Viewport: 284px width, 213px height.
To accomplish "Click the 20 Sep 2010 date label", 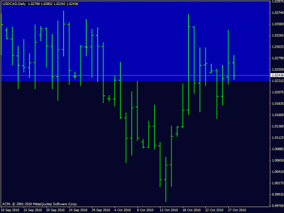I will pyautogui.click(x=55, y=210).
